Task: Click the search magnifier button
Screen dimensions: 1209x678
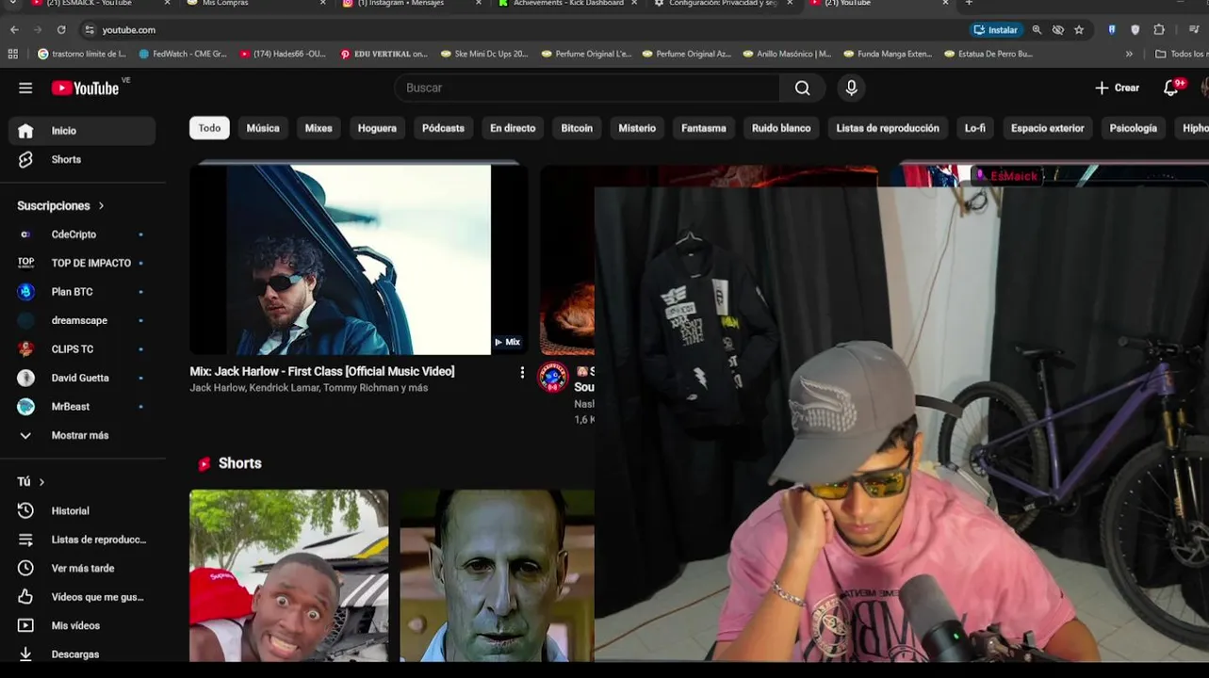Action: (802, 88)
